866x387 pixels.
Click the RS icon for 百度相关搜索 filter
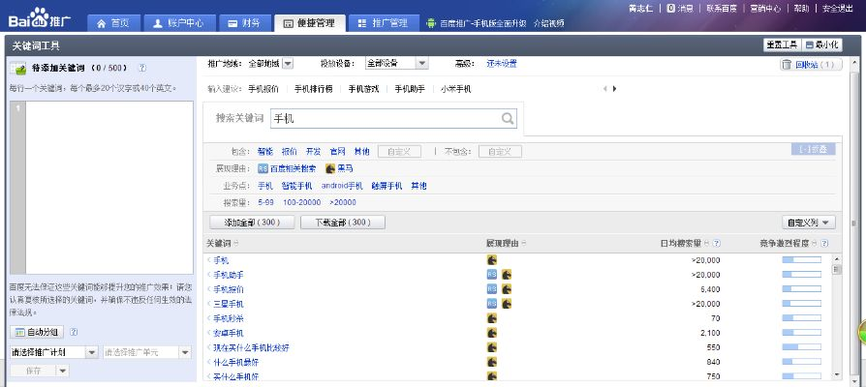coord(263,168)
